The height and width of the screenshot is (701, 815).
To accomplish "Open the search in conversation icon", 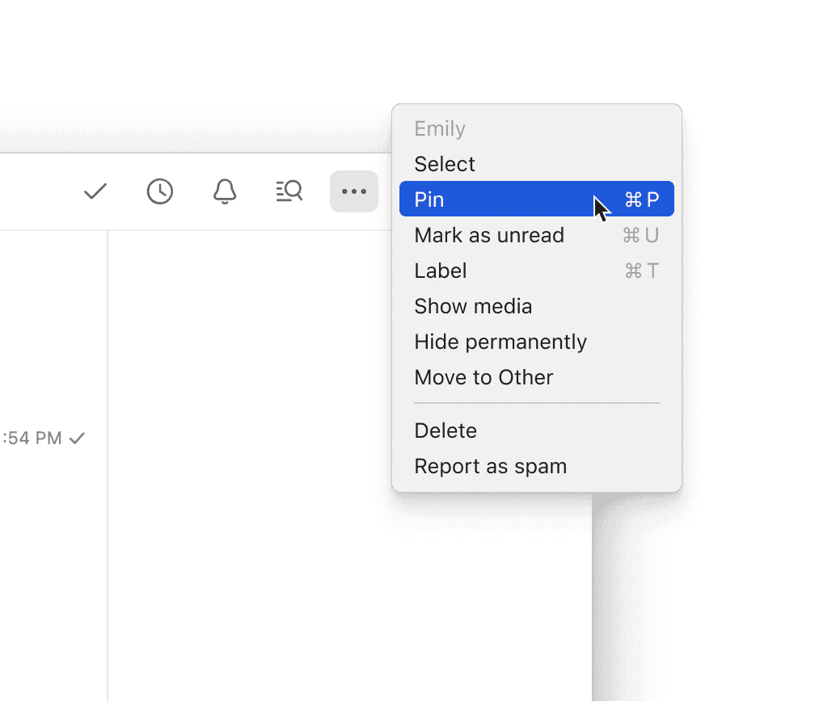I will tap(289, 191).
